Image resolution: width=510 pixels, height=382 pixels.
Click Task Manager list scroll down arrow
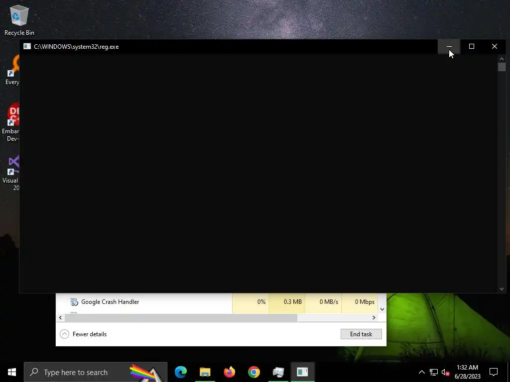pos(382,309)
